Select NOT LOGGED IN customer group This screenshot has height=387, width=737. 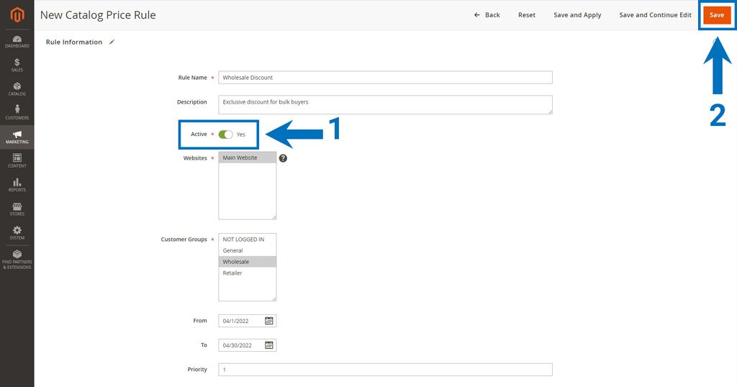click(248, 240)
